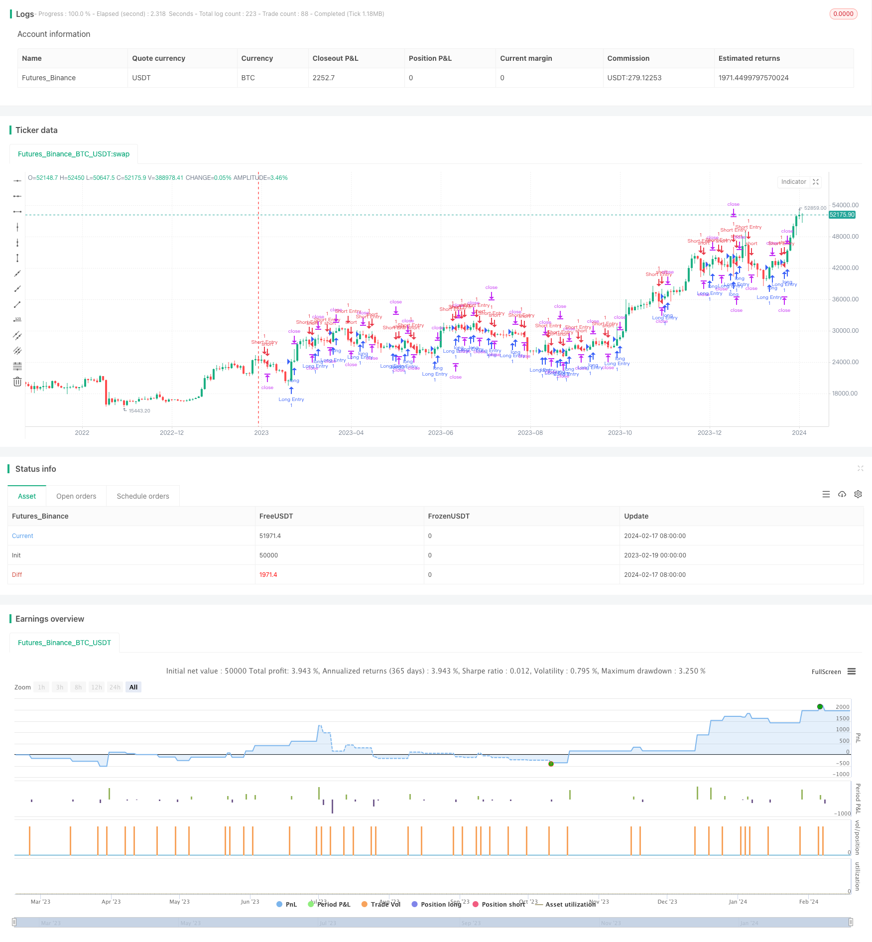This screenshot has width=872, height=942.
Task: Set earnings zoom to 8h
Action: 78,687
